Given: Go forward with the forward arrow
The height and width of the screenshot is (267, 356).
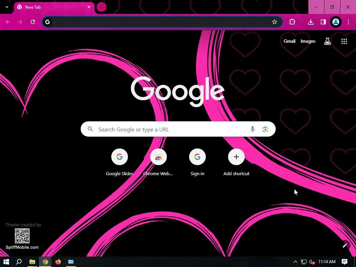Looking at the screenshot, I should tap(20, 22).
